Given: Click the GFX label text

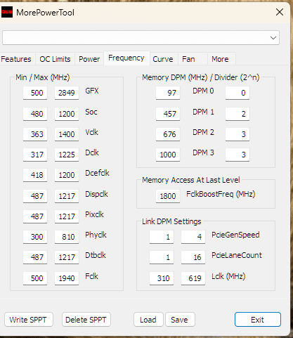Looking at the screenshot, I should [x=92, y=91].
